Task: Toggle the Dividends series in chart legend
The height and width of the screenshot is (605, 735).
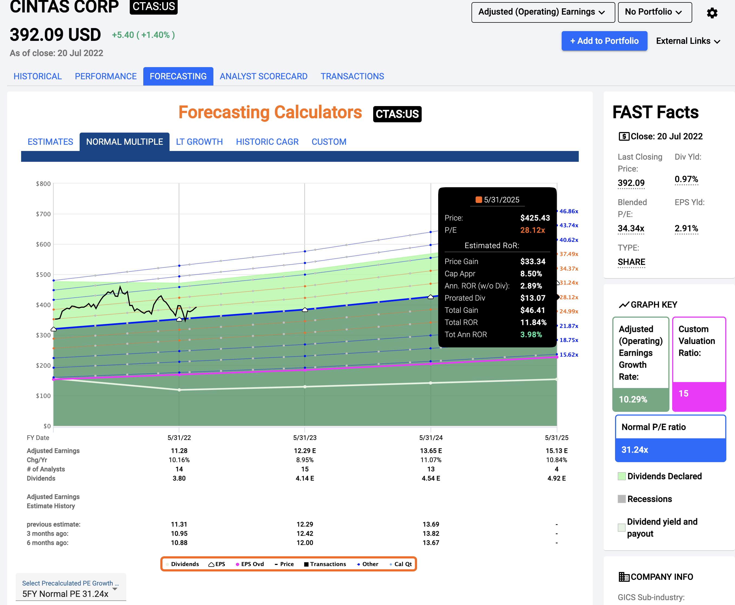Action: 182,564
